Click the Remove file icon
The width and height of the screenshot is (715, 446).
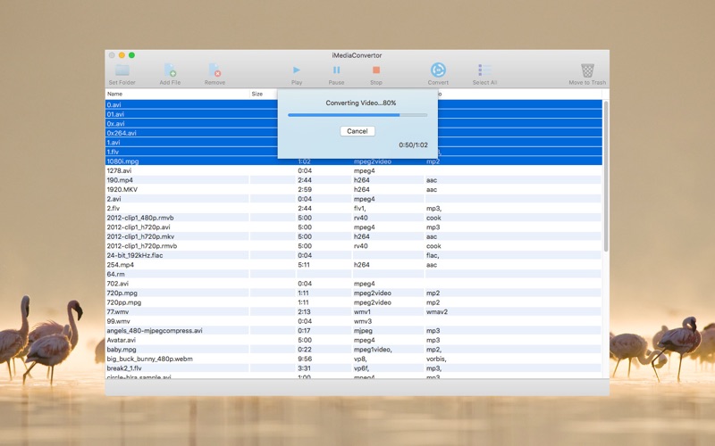[214, 70]
